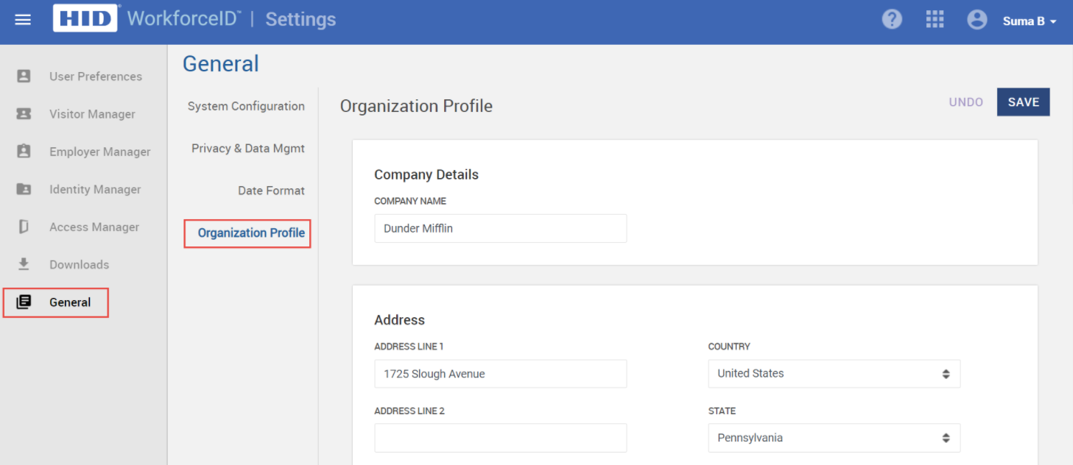Open the System Configuration tab
The width and height of the screenshot is (1073, 465).
(246, 106)
